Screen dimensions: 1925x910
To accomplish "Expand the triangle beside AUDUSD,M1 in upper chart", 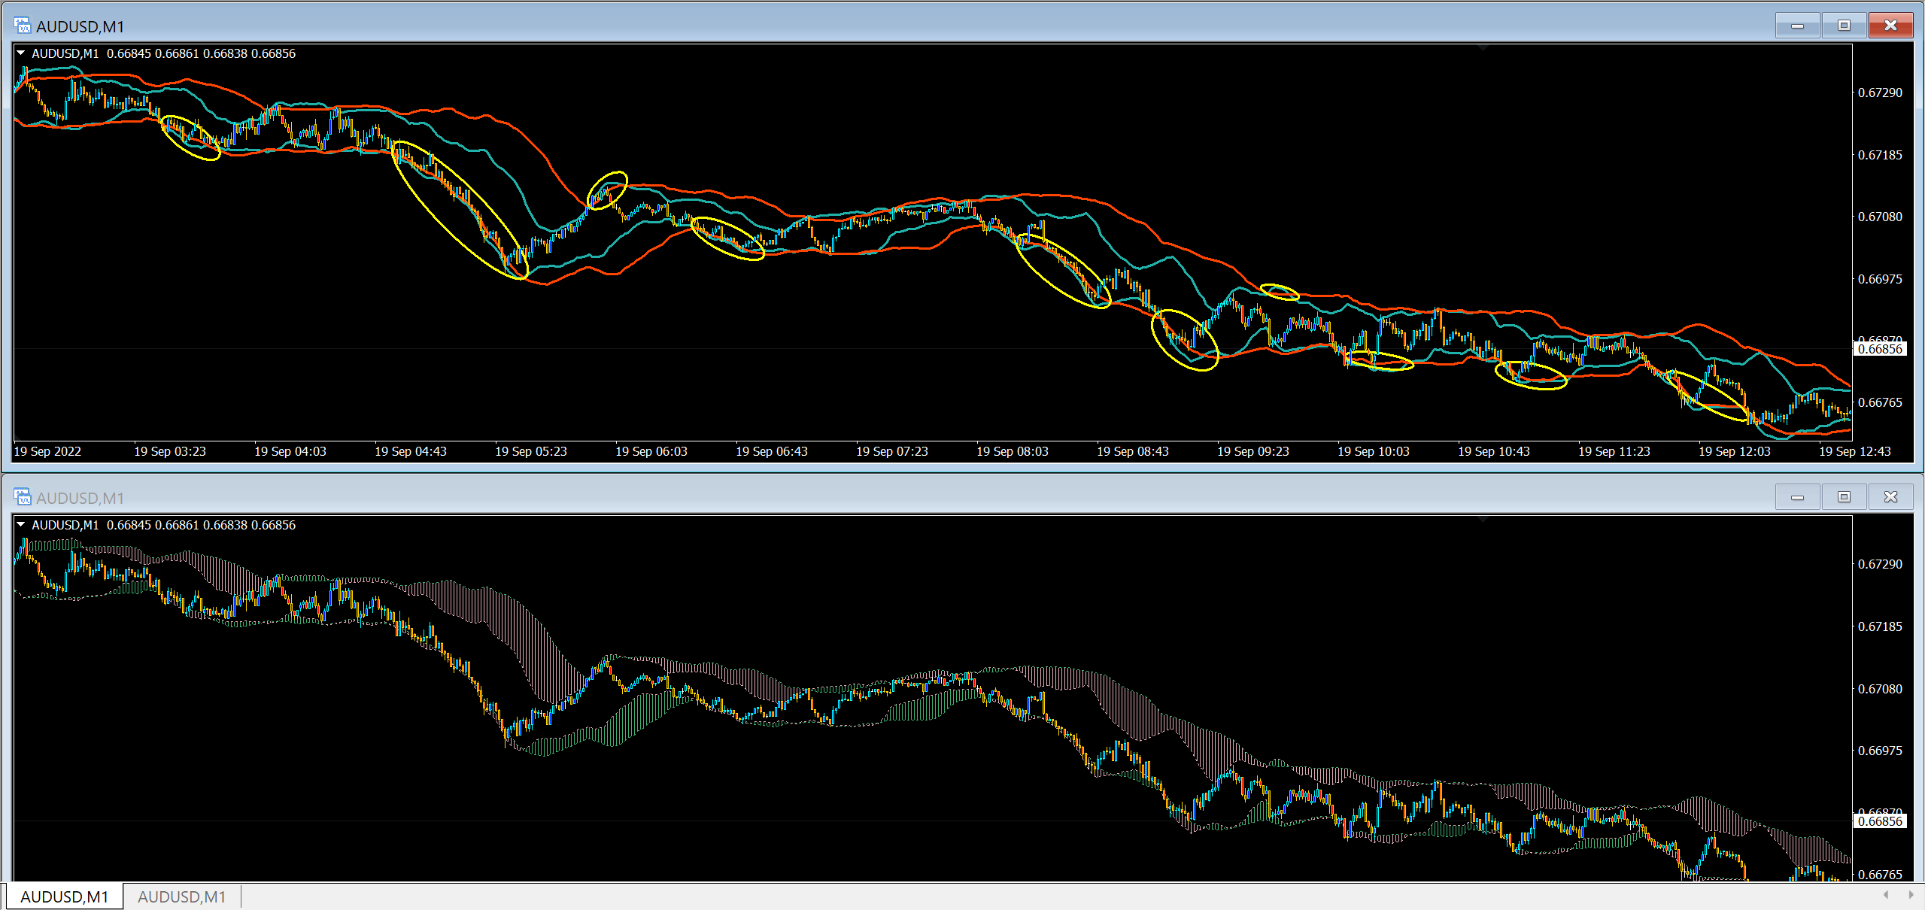I will pyautogui.click(x=21, y=53).
